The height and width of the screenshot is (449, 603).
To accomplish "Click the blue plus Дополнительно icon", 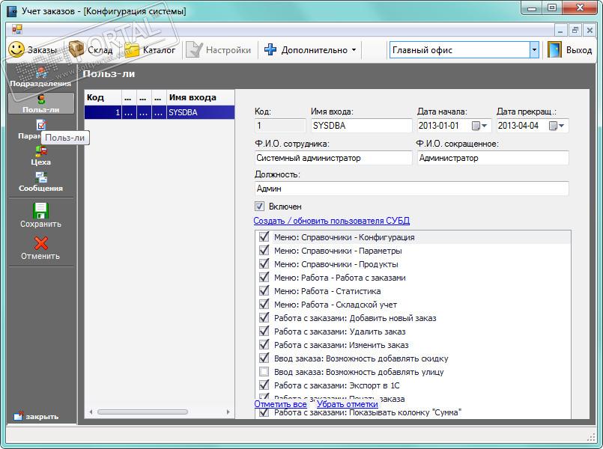I will coord(270,49).
